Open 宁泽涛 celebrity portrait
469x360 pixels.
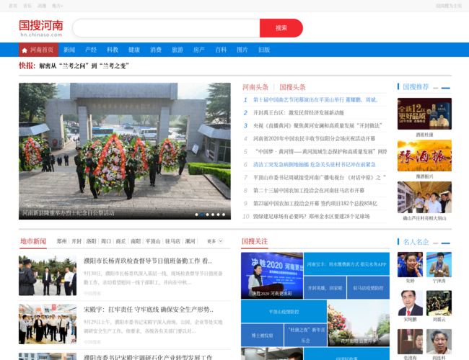[x=439, y=265]
